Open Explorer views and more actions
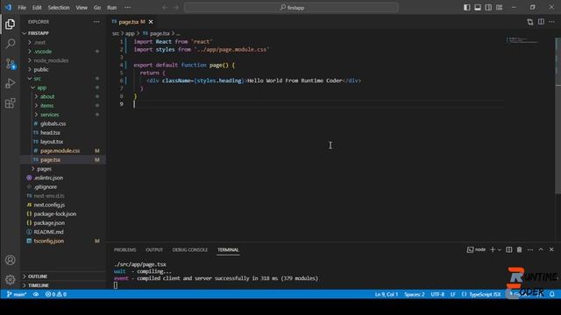The height and width of the screenshot is (315, 561). (96, 22)
